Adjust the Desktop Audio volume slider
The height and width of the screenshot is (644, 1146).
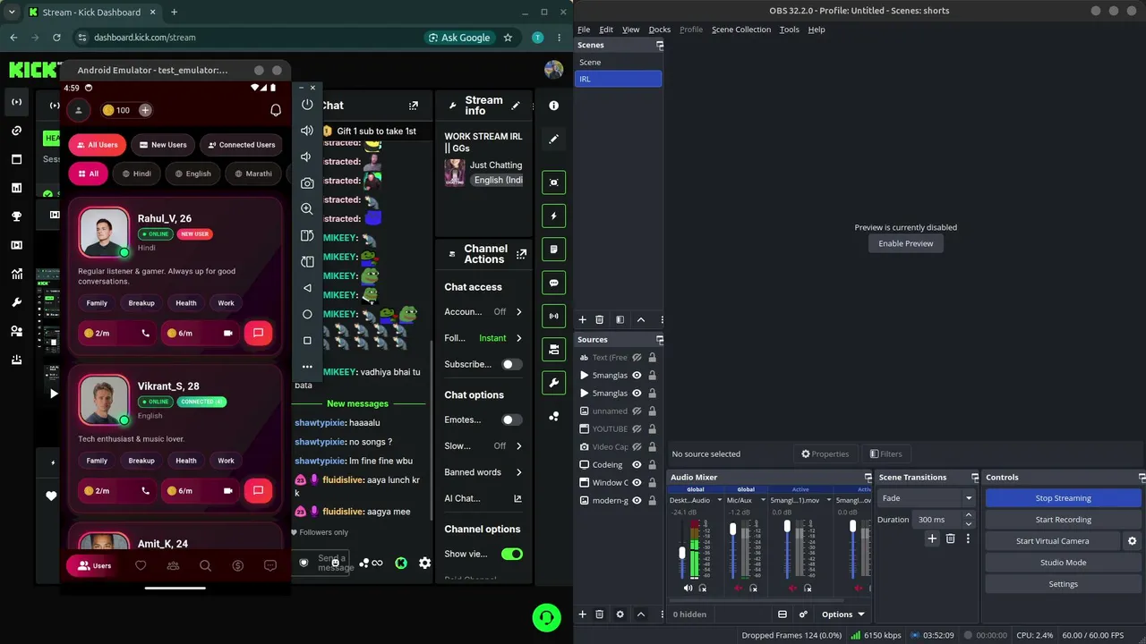(682, 551)
